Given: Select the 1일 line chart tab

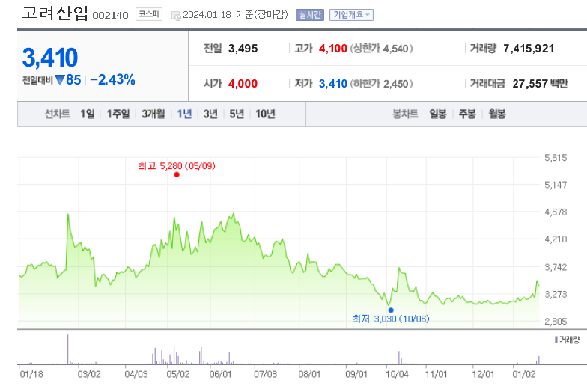Looking at the screenshot, I should point(87,114).
